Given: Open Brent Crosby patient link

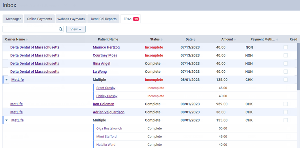Looking at the screenshot, I should tap(106, 88).
